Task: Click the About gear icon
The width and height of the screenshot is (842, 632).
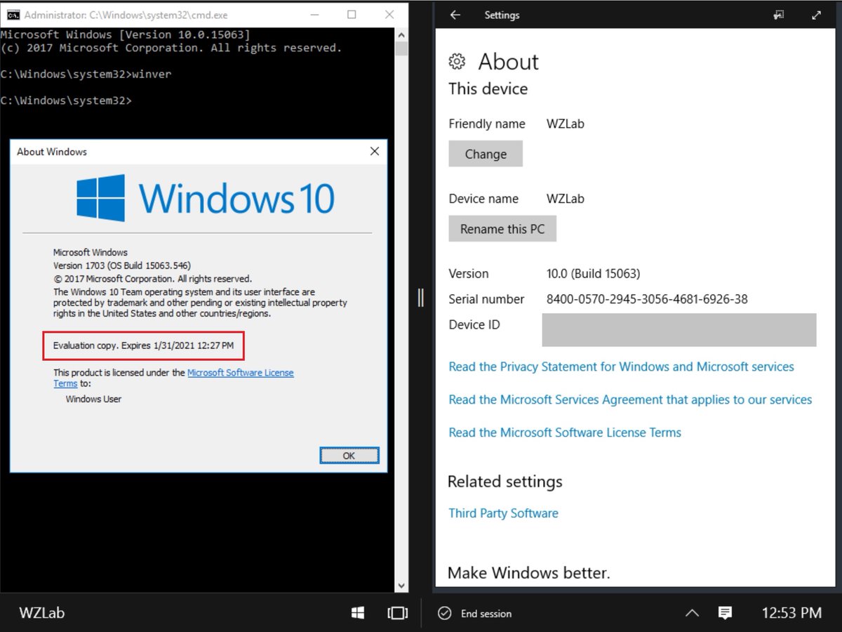Action: (457, 62)
